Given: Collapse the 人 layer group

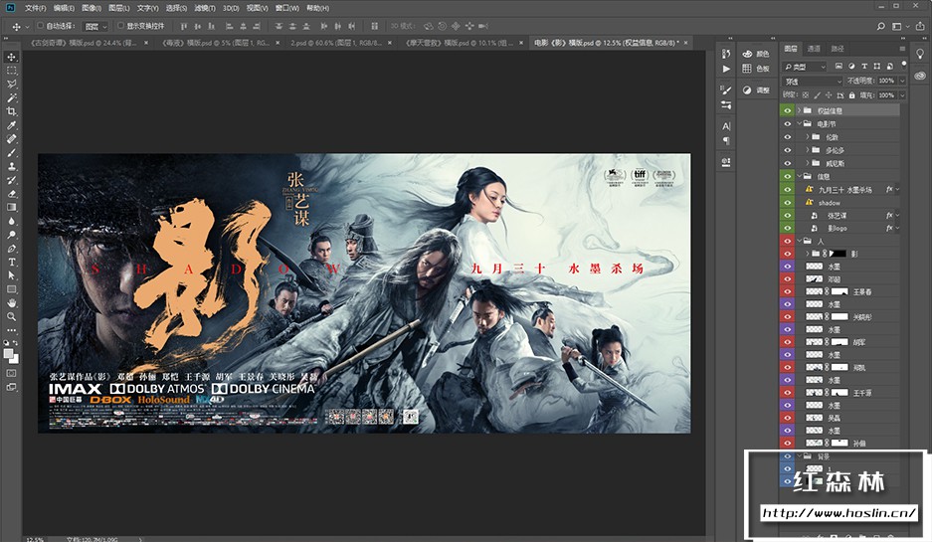Looking at the screenshot, I should [x=799, y=241].
